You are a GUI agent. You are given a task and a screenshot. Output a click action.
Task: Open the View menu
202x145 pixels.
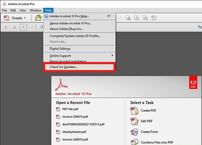23,10
